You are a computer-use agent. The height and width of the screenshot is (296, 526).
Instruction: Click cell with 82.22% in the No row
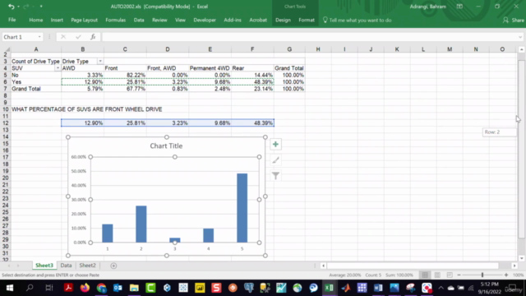[125, 75]
